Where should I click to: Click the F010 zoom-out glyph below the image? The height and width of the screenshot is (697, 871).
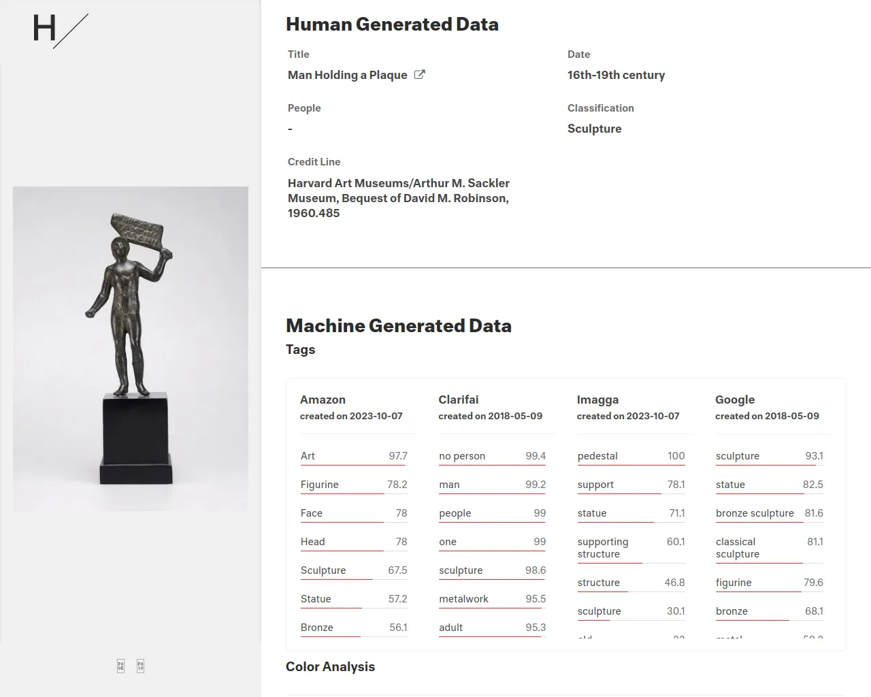140,666
